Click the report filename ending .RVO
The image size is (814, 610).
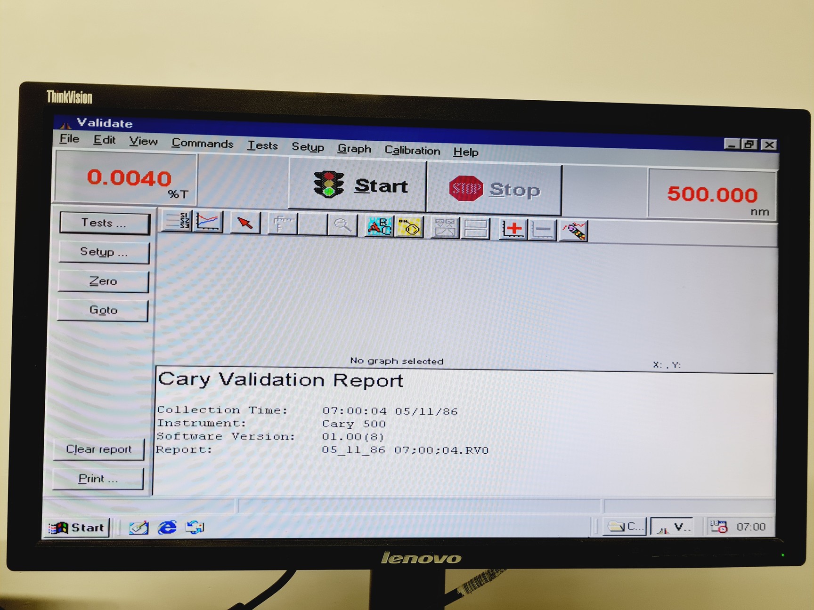coord(405,450)
